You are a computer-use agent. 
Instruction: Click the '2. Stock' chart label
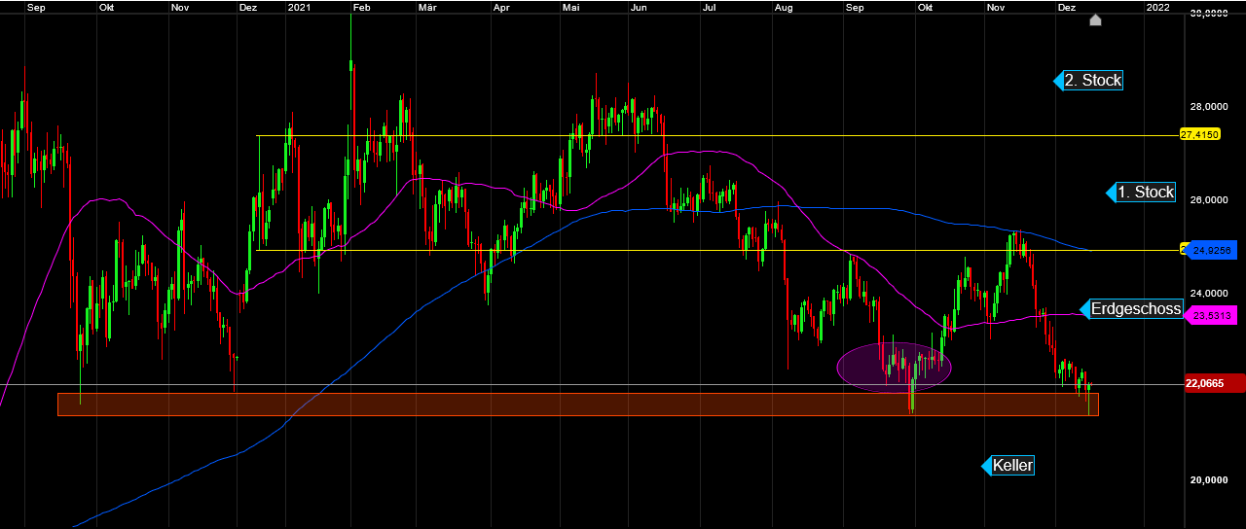(x=1088, y=81)
